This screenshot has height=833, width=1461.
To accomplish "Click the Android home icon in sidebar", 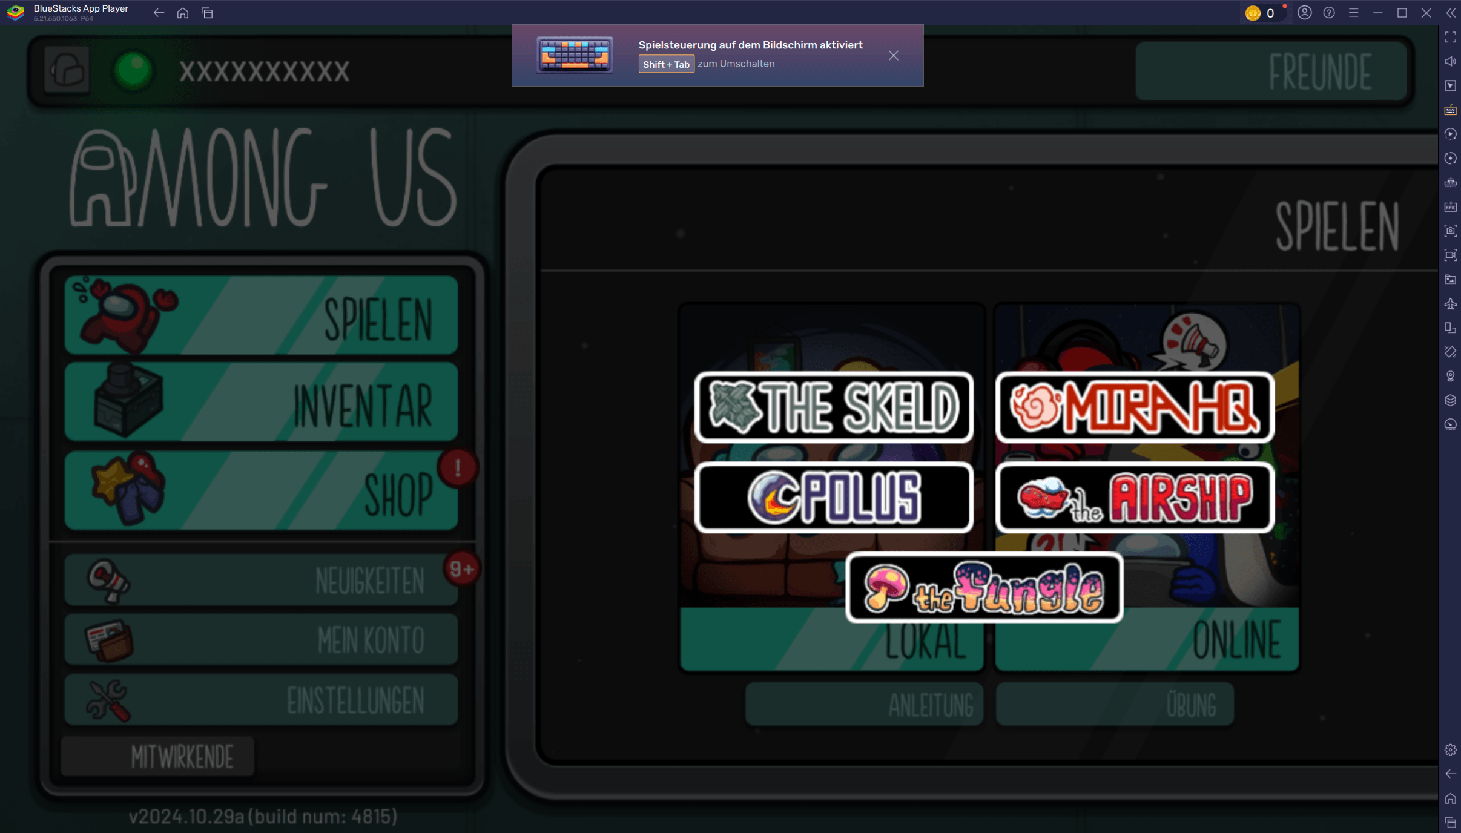I will [x=1450, y=798].
